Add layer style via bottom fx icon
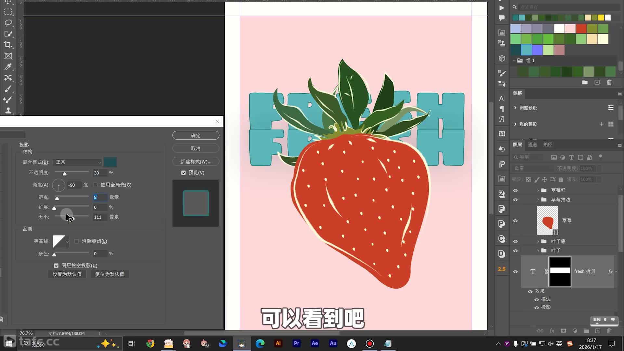Screen dimensions: 624x351 pos(552,331)
